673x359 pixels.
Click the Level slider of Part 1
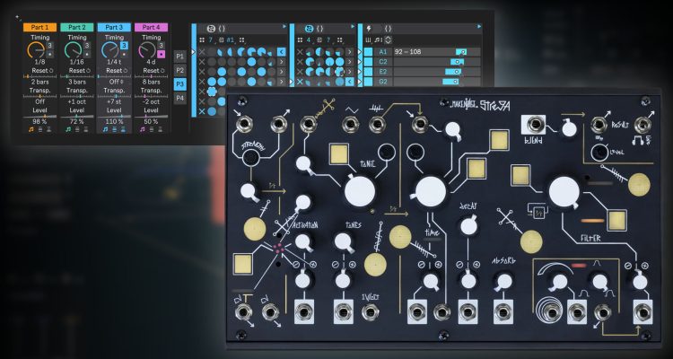39,116
